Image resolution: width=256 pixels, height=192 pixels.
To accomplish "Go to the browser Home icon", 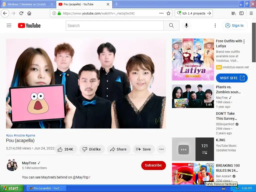I will [x=29, y=13].
